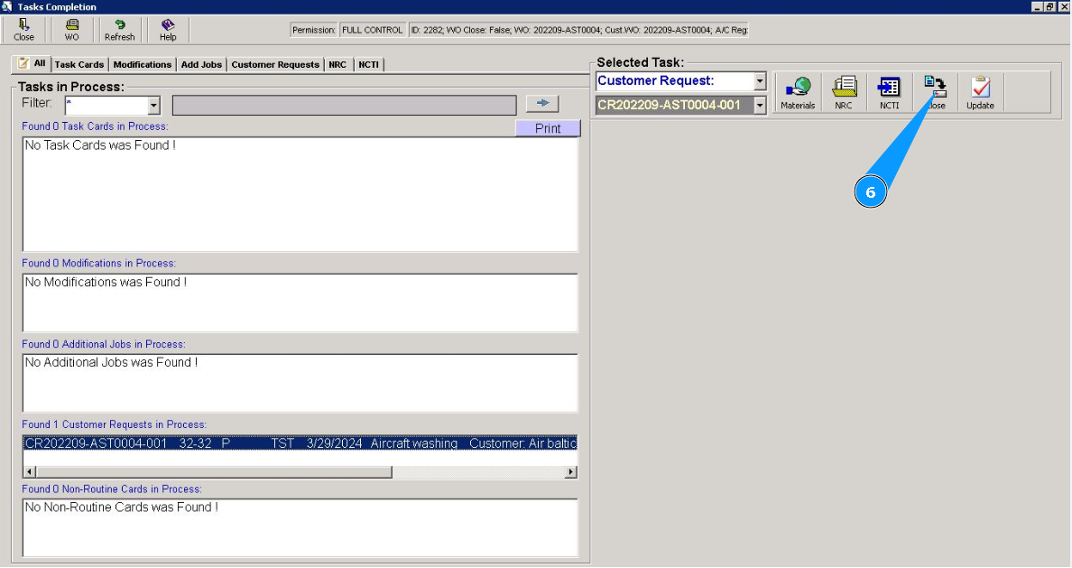Switch to the Task Cards tab
Image resolution: width=1072 pixels, height=568 pixels.
tap(79, 64)
